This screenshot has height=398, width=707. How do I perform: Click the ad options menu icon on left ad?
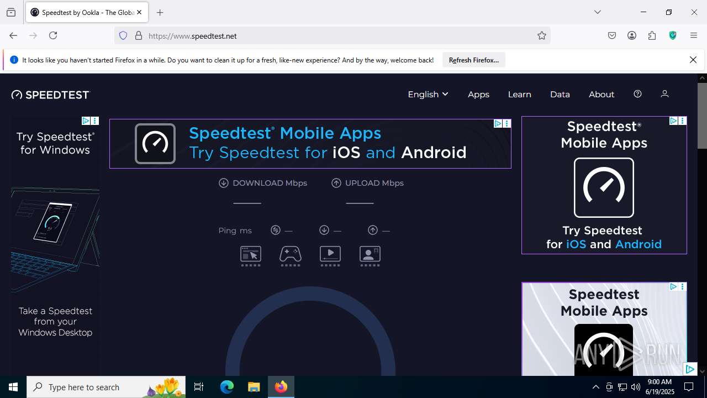[95, 121]
